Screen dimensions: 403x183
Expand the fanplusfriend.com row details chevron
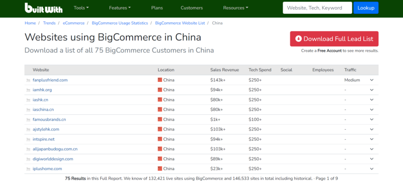click(371, 80)
